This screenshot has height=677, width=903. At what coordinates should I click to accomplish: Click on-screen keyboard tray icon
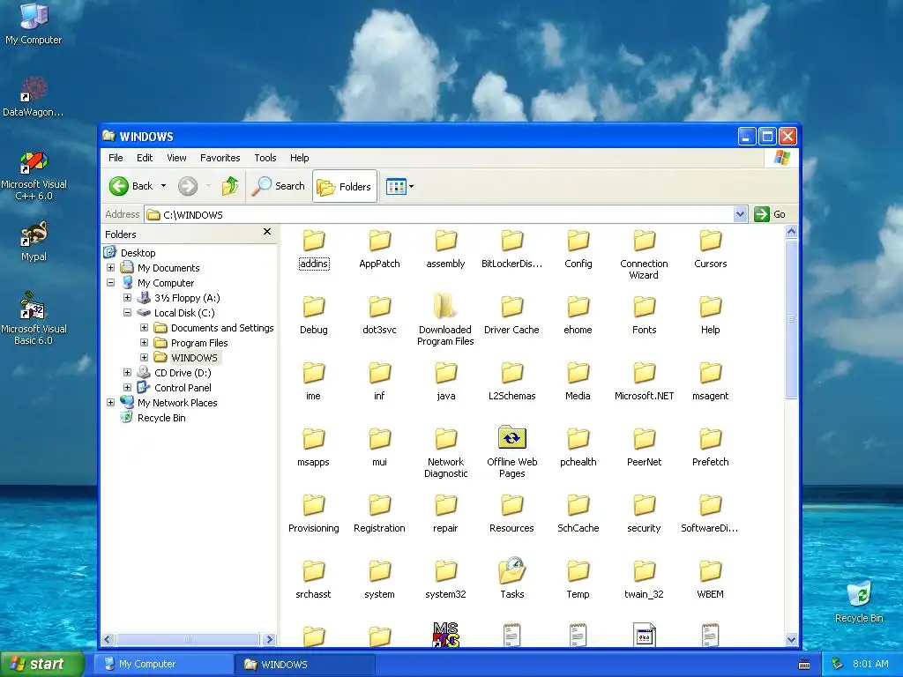[x=804, y=665]
